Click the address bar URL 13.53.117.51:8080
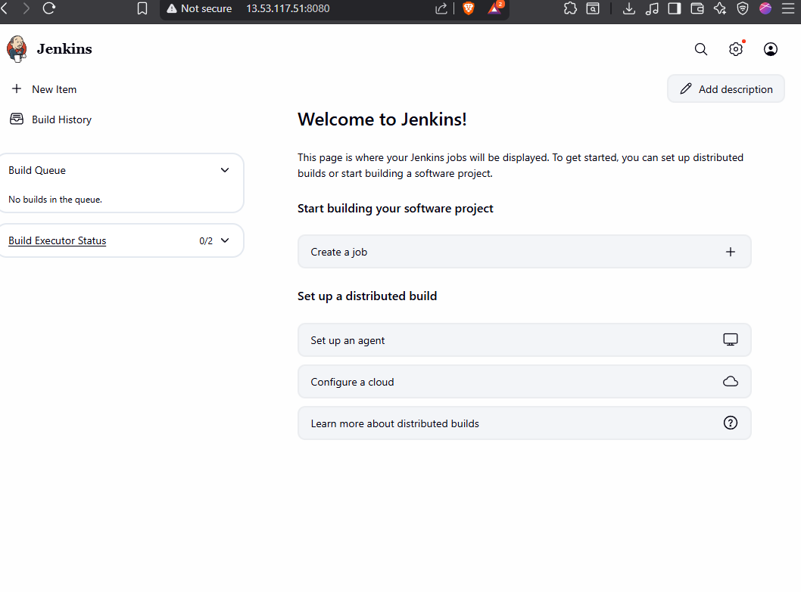 click(288, 8)
